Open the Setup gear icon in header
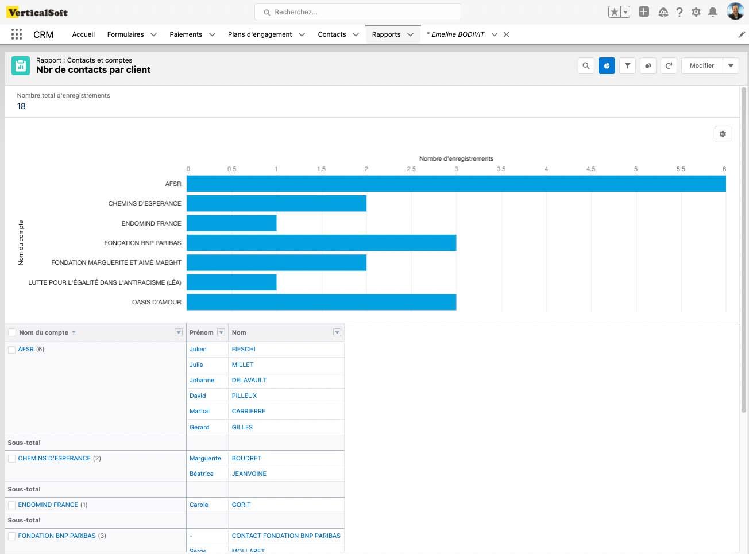This screenshot has width=749, height=554. [696, 12]
